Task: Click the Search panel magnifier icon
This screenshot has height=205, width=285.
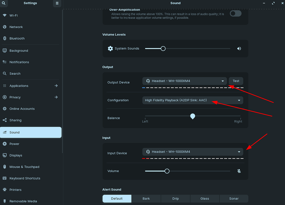Action: 5,73
